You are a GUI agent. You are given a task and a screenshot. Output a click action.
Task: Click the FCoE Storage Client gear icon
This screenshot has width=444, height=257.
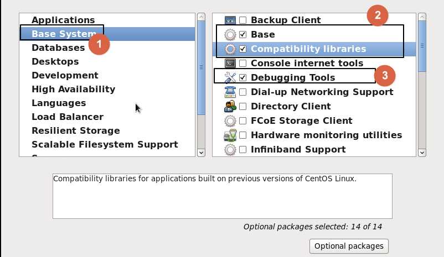(230, 121)
